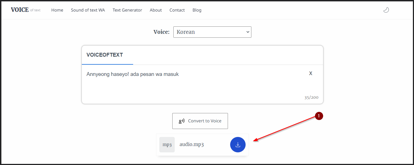Open the Sound of text WA page

click(x=88, y=10)
